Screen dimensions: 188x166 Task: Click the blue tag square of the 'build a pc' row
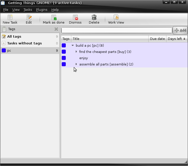pos(64,45)
